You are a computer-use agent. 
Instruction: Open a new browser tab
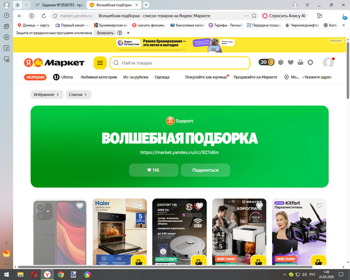pyautogui.click(x=146, y=5)
